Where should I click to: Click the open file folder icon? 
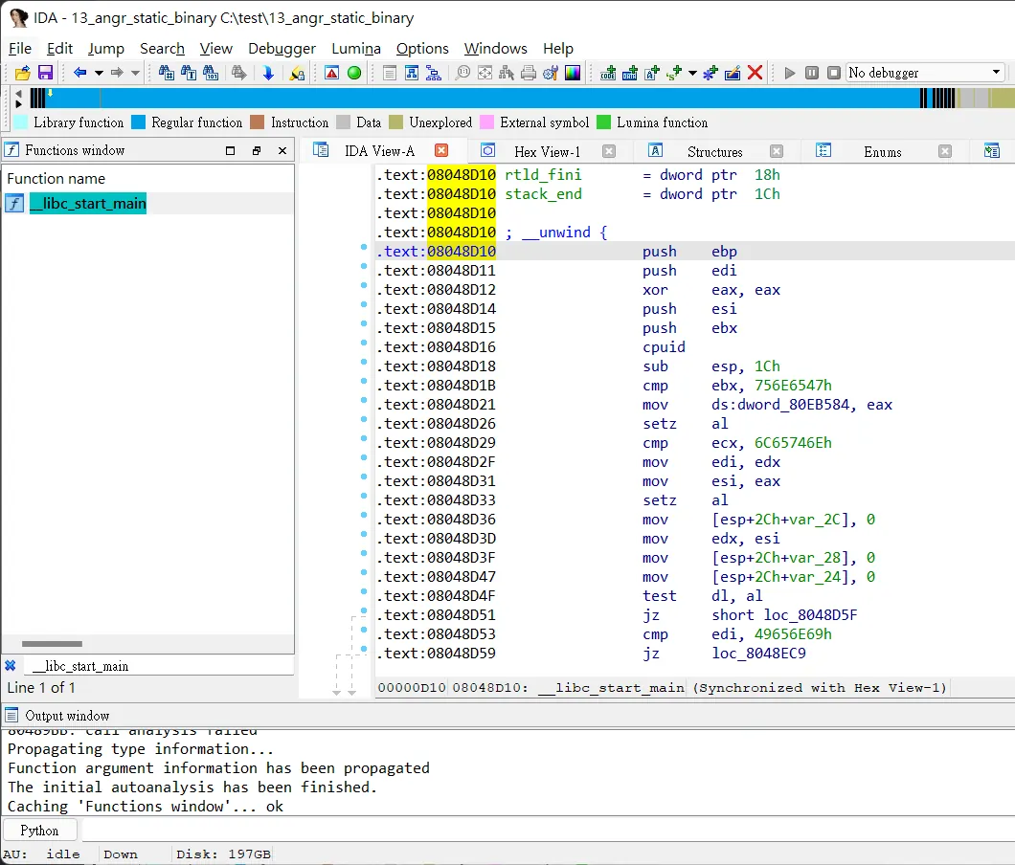pyautogui.click(x=23, y=73)
